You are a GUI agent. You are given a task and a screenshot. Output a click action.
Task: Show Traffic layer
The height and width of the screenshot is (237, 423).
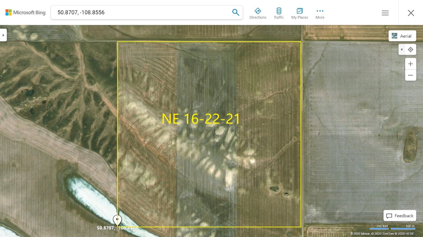tap(279, 13)
